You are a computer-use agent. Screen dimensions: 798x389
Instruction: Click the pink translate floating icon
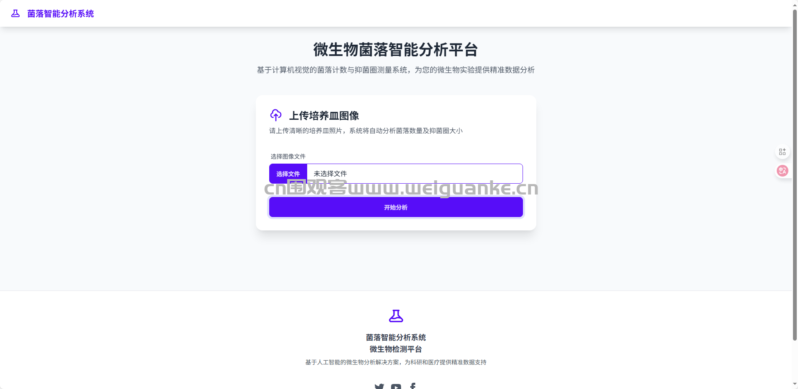[782, 171]
